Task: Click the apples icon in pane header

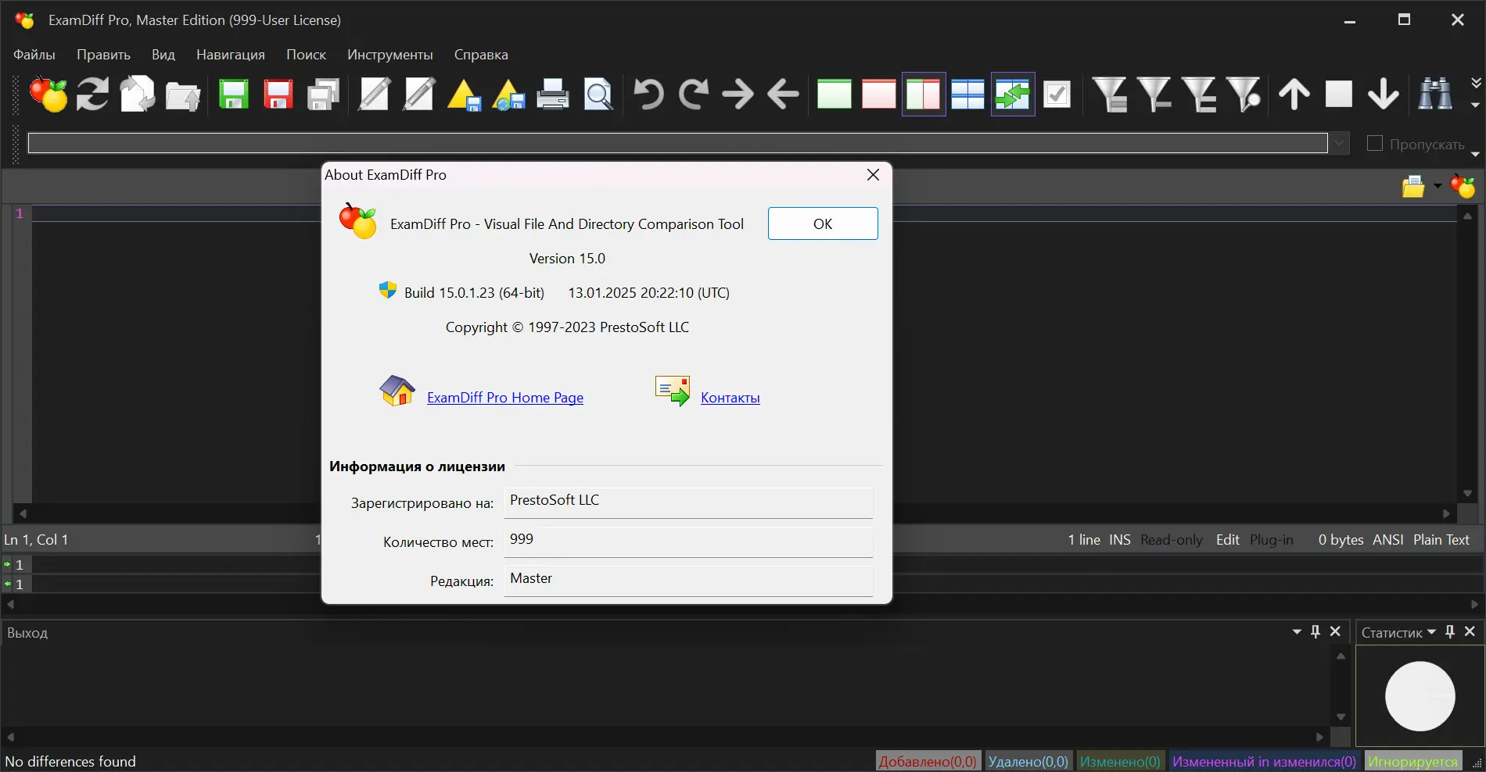Action: pos(1463,187)
